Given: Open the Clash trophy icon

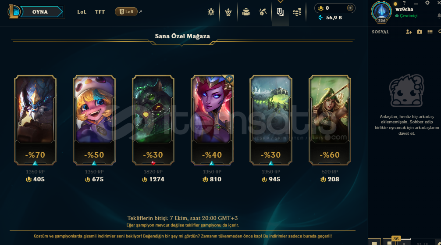Looking at the screenshot, I should coord(228,12).
